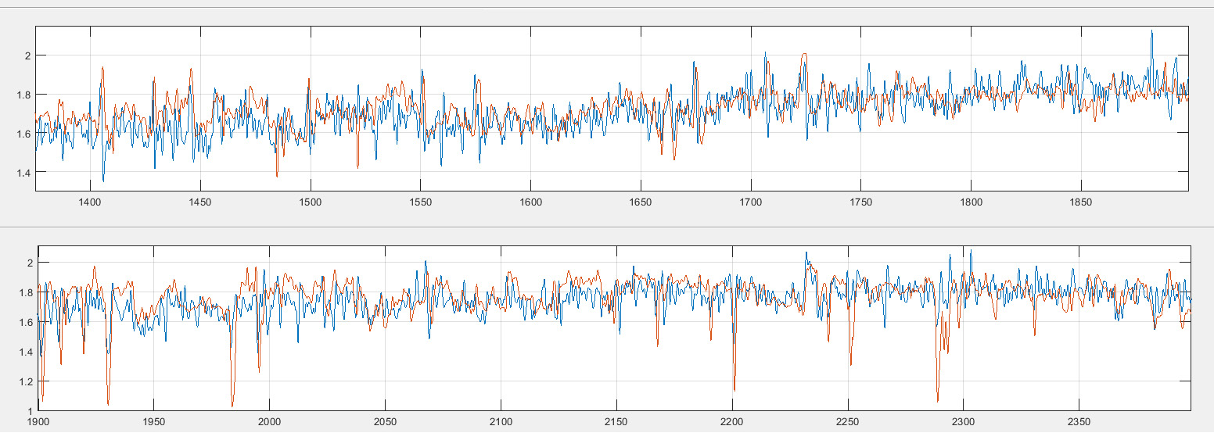Viewport: 1214px width, 433px height.
Task: Click the 1400 x-axis tick label
Action: [x=90, y=201]
